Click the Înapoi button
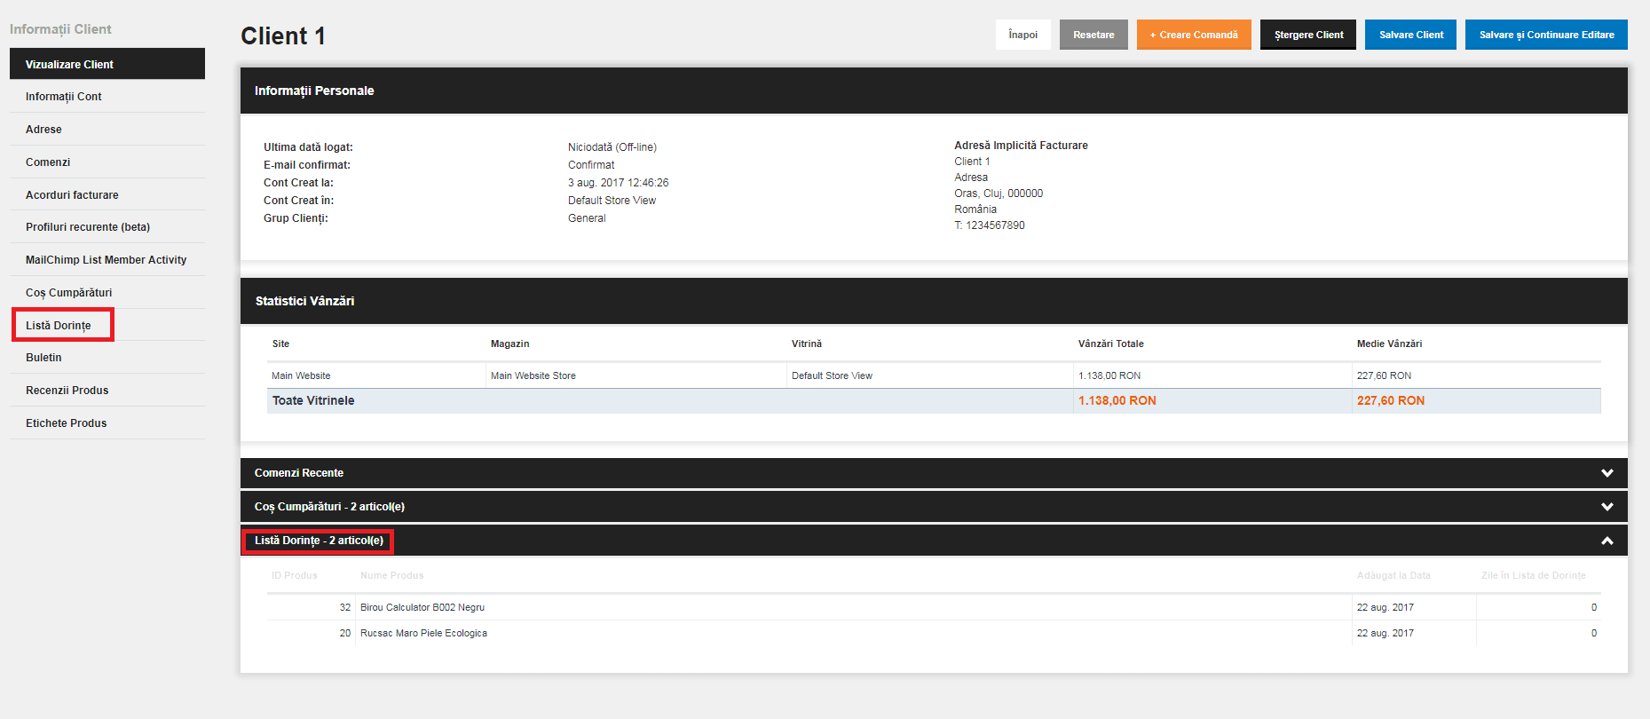The image size is (1650, 719). click(1023, 35)
